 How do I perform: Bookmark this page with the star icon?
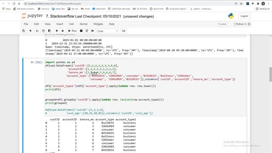coord(241,4)
